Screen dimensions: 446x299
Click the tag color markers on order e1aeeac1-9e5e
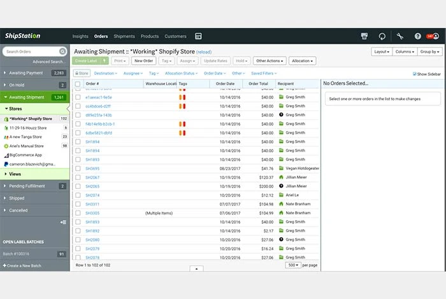coord(182,97)
